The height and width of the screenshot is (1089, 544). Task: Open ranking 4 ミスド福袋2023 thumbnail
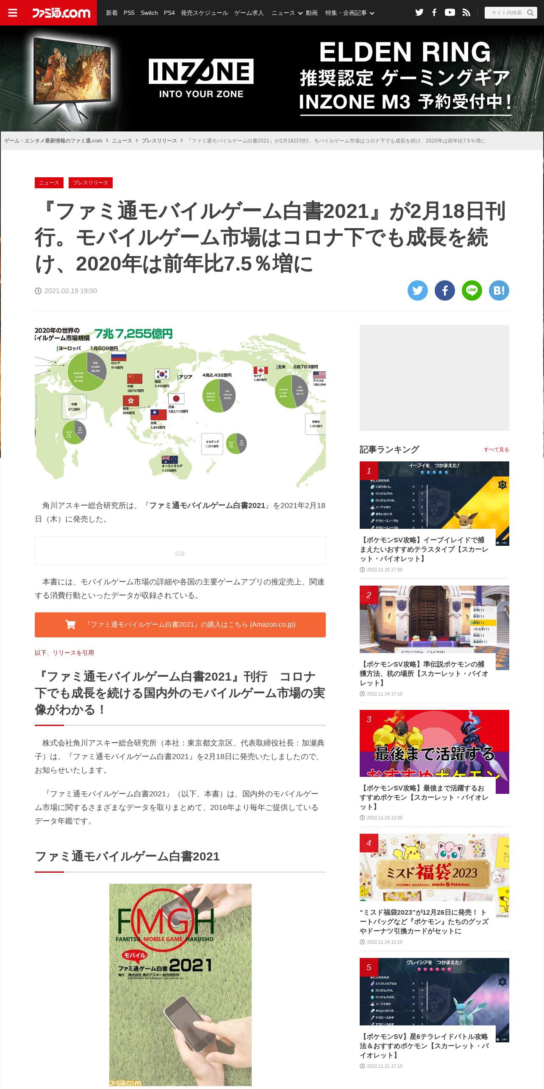pyautogui.click(x=434, y=868)
